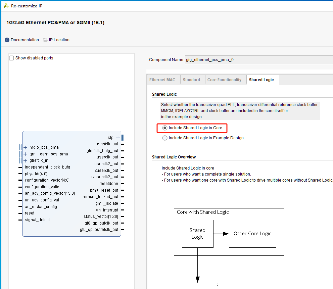Click independent_clock_bufg port label

[x=47, y=167]
